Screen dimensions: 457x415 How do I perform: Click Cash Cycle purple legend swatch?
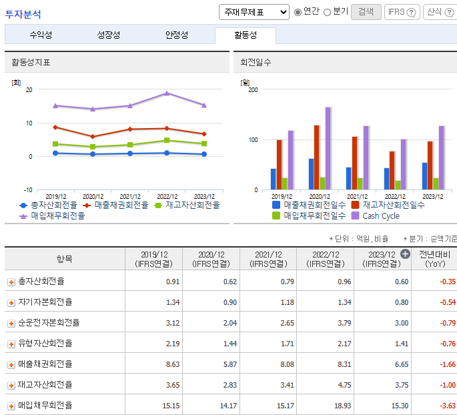(x=355, y=216)
